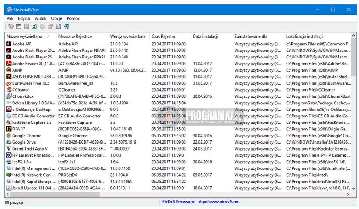The height and width of the screenshot is (209, 359).
Task: Open the www.nirsoft.net link
Action: pyautogui.click(x=219, y=202)
